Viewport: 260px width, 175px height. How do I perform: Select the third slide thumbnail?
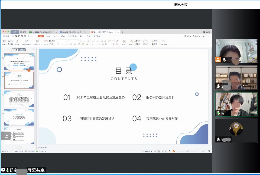pyautogui.click(x=19, y=99)
